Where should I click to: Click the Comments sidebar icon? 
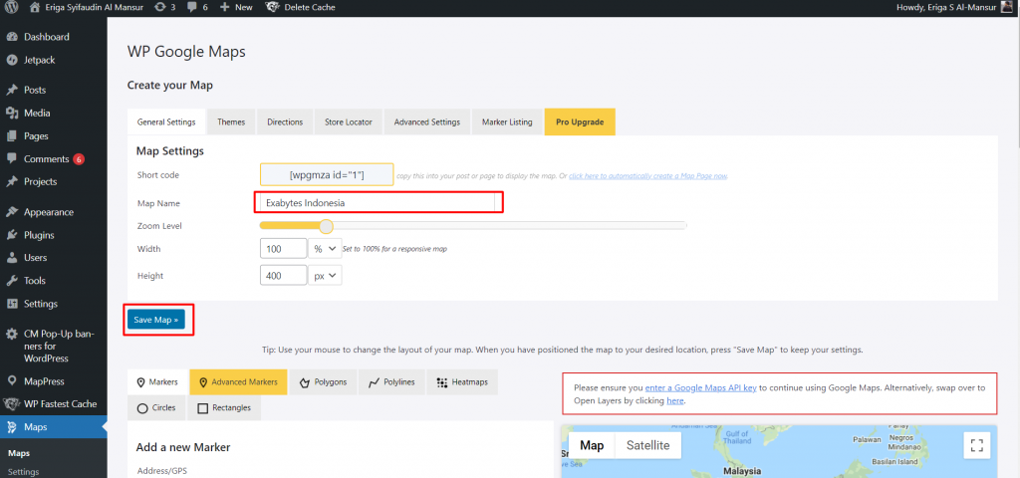pos(12,158)
